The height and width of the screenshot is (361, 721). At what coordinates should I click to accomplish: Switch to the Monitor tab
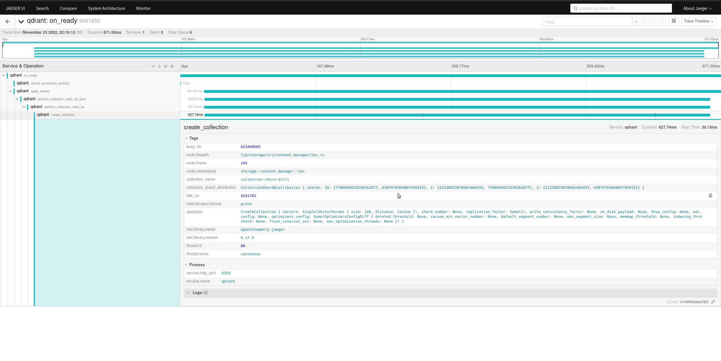(x=143, y=8)
